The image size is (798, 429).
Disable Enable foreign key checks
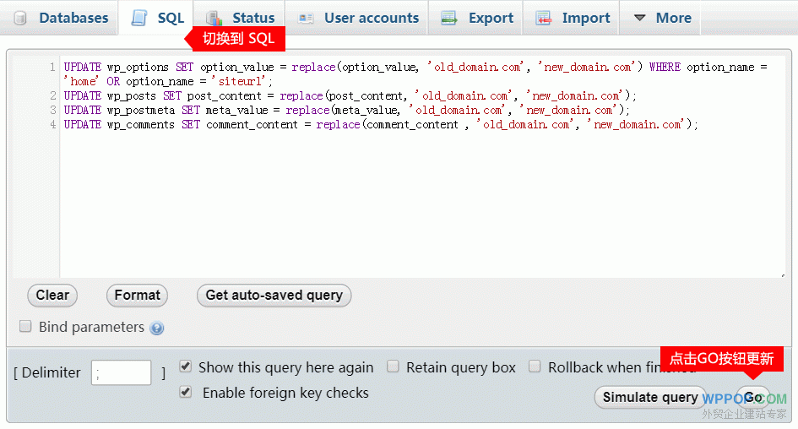pos(186,392)
